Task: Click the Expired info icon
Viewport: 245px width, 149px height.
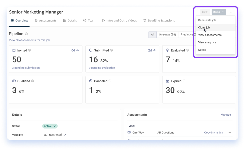Action: point(184,81)
